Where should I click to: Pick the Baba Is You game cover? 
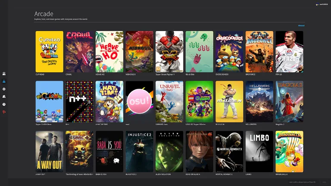(109, 152)
